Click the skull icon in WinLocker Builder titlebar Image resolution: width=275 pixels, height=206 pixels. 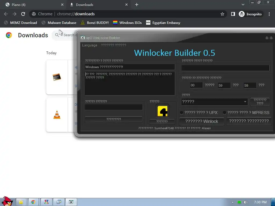point(83,38)
